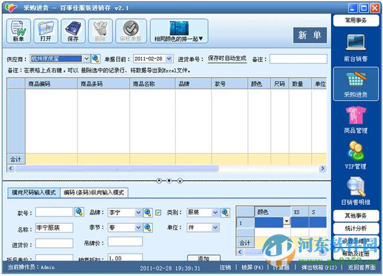
Task: Click the XS size column header
Action: point(300,212)
